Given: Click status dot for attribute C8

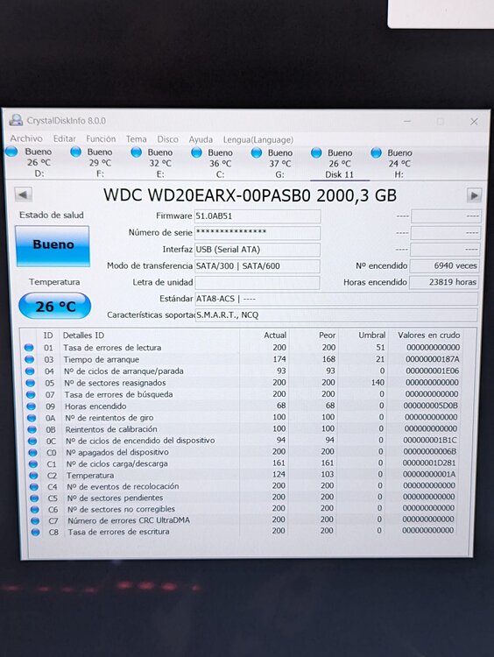Looking at the screenshot, I should [x=36, y=532].
